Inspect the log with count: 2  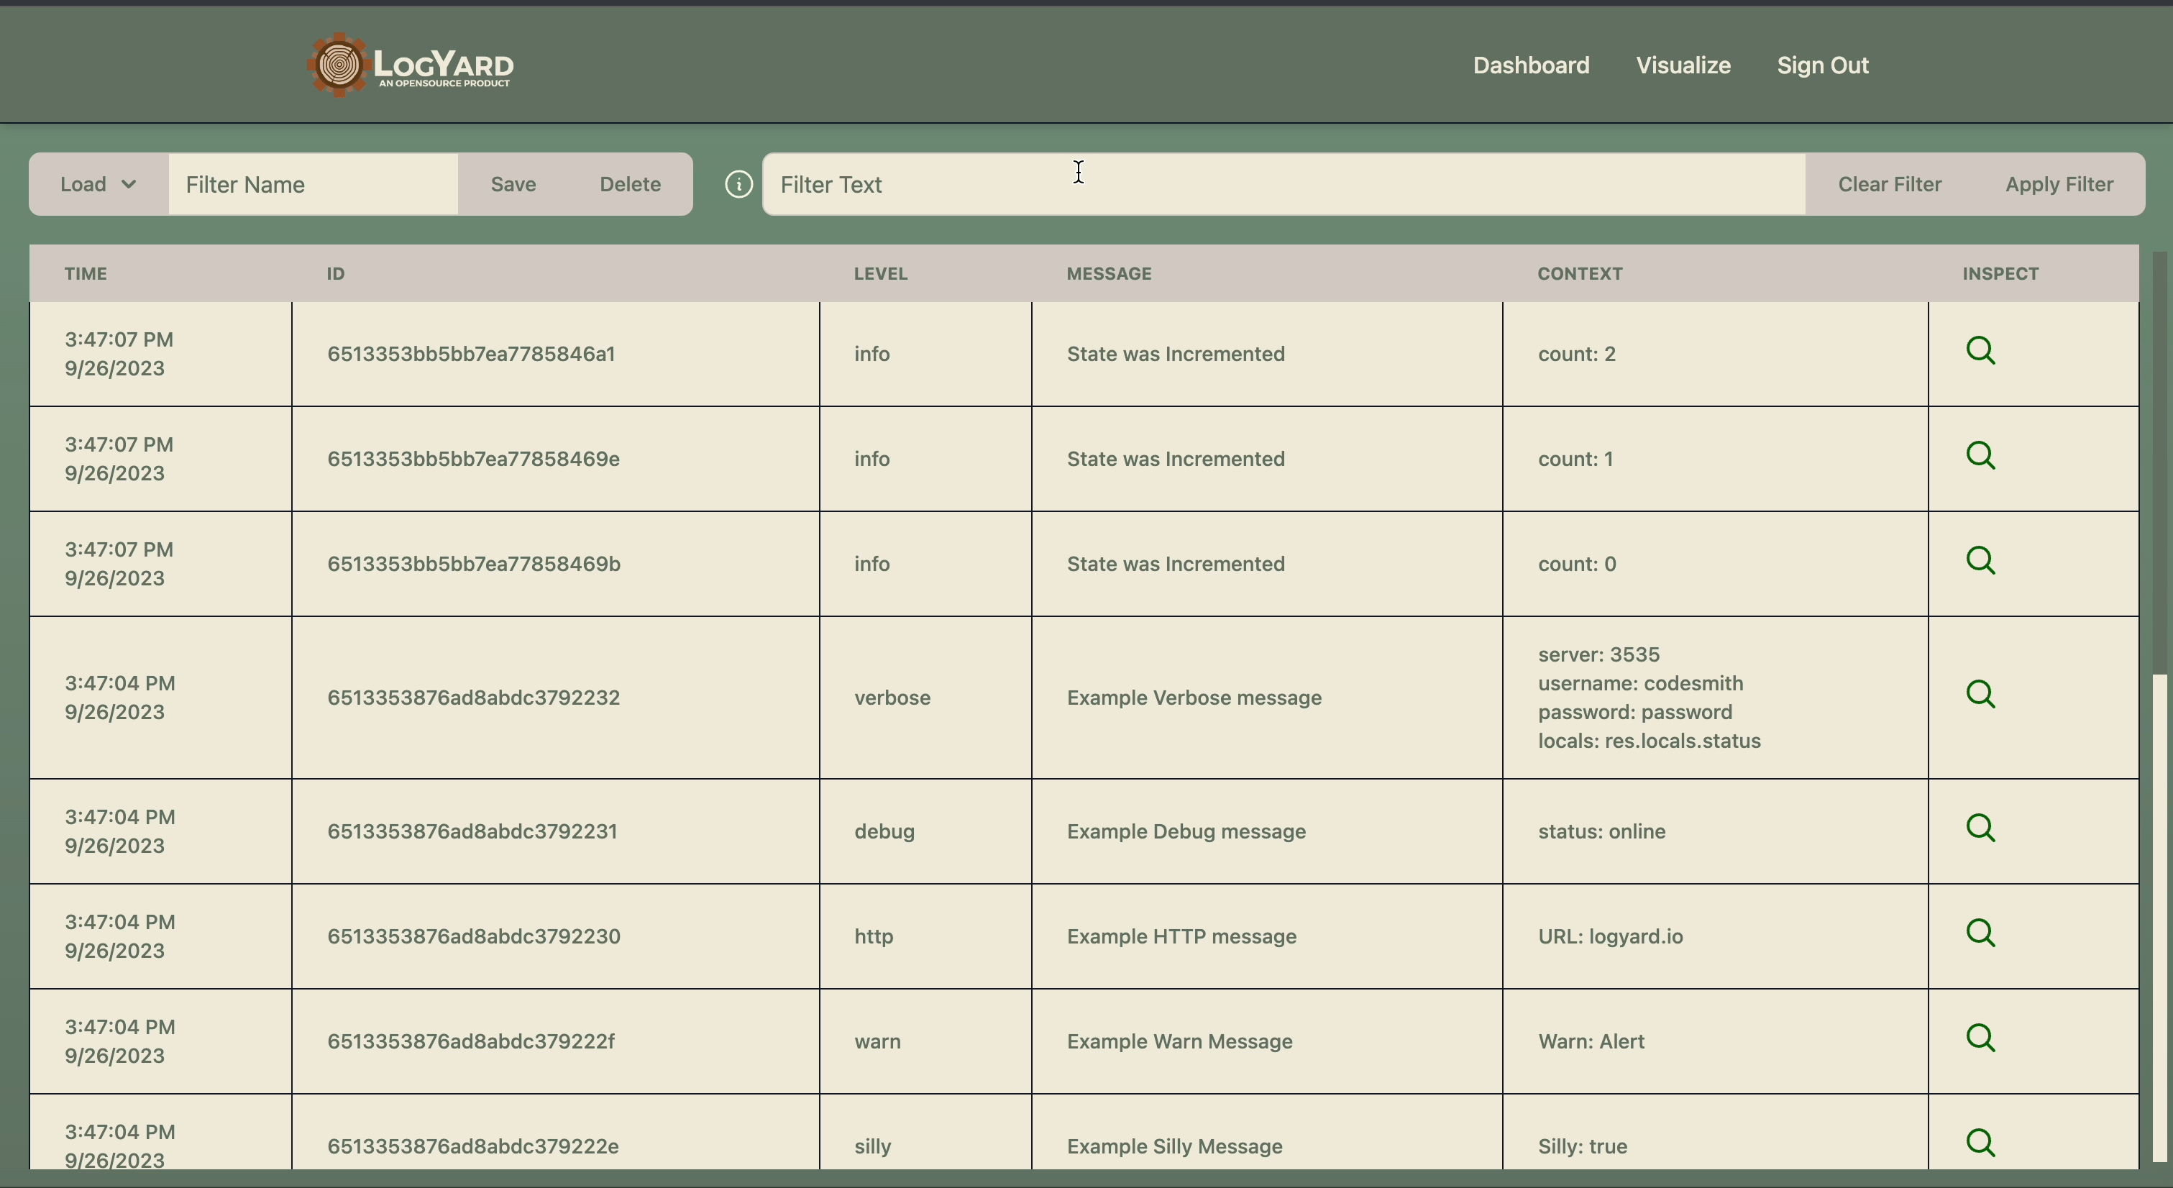click(1980, 350)
